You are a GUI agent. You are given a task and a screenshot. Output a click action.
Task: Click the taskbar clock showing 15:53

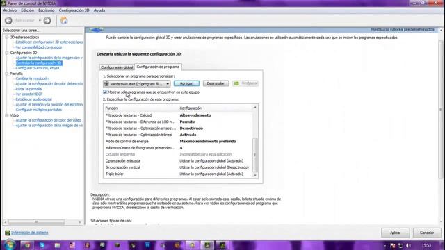pos(426,245)
